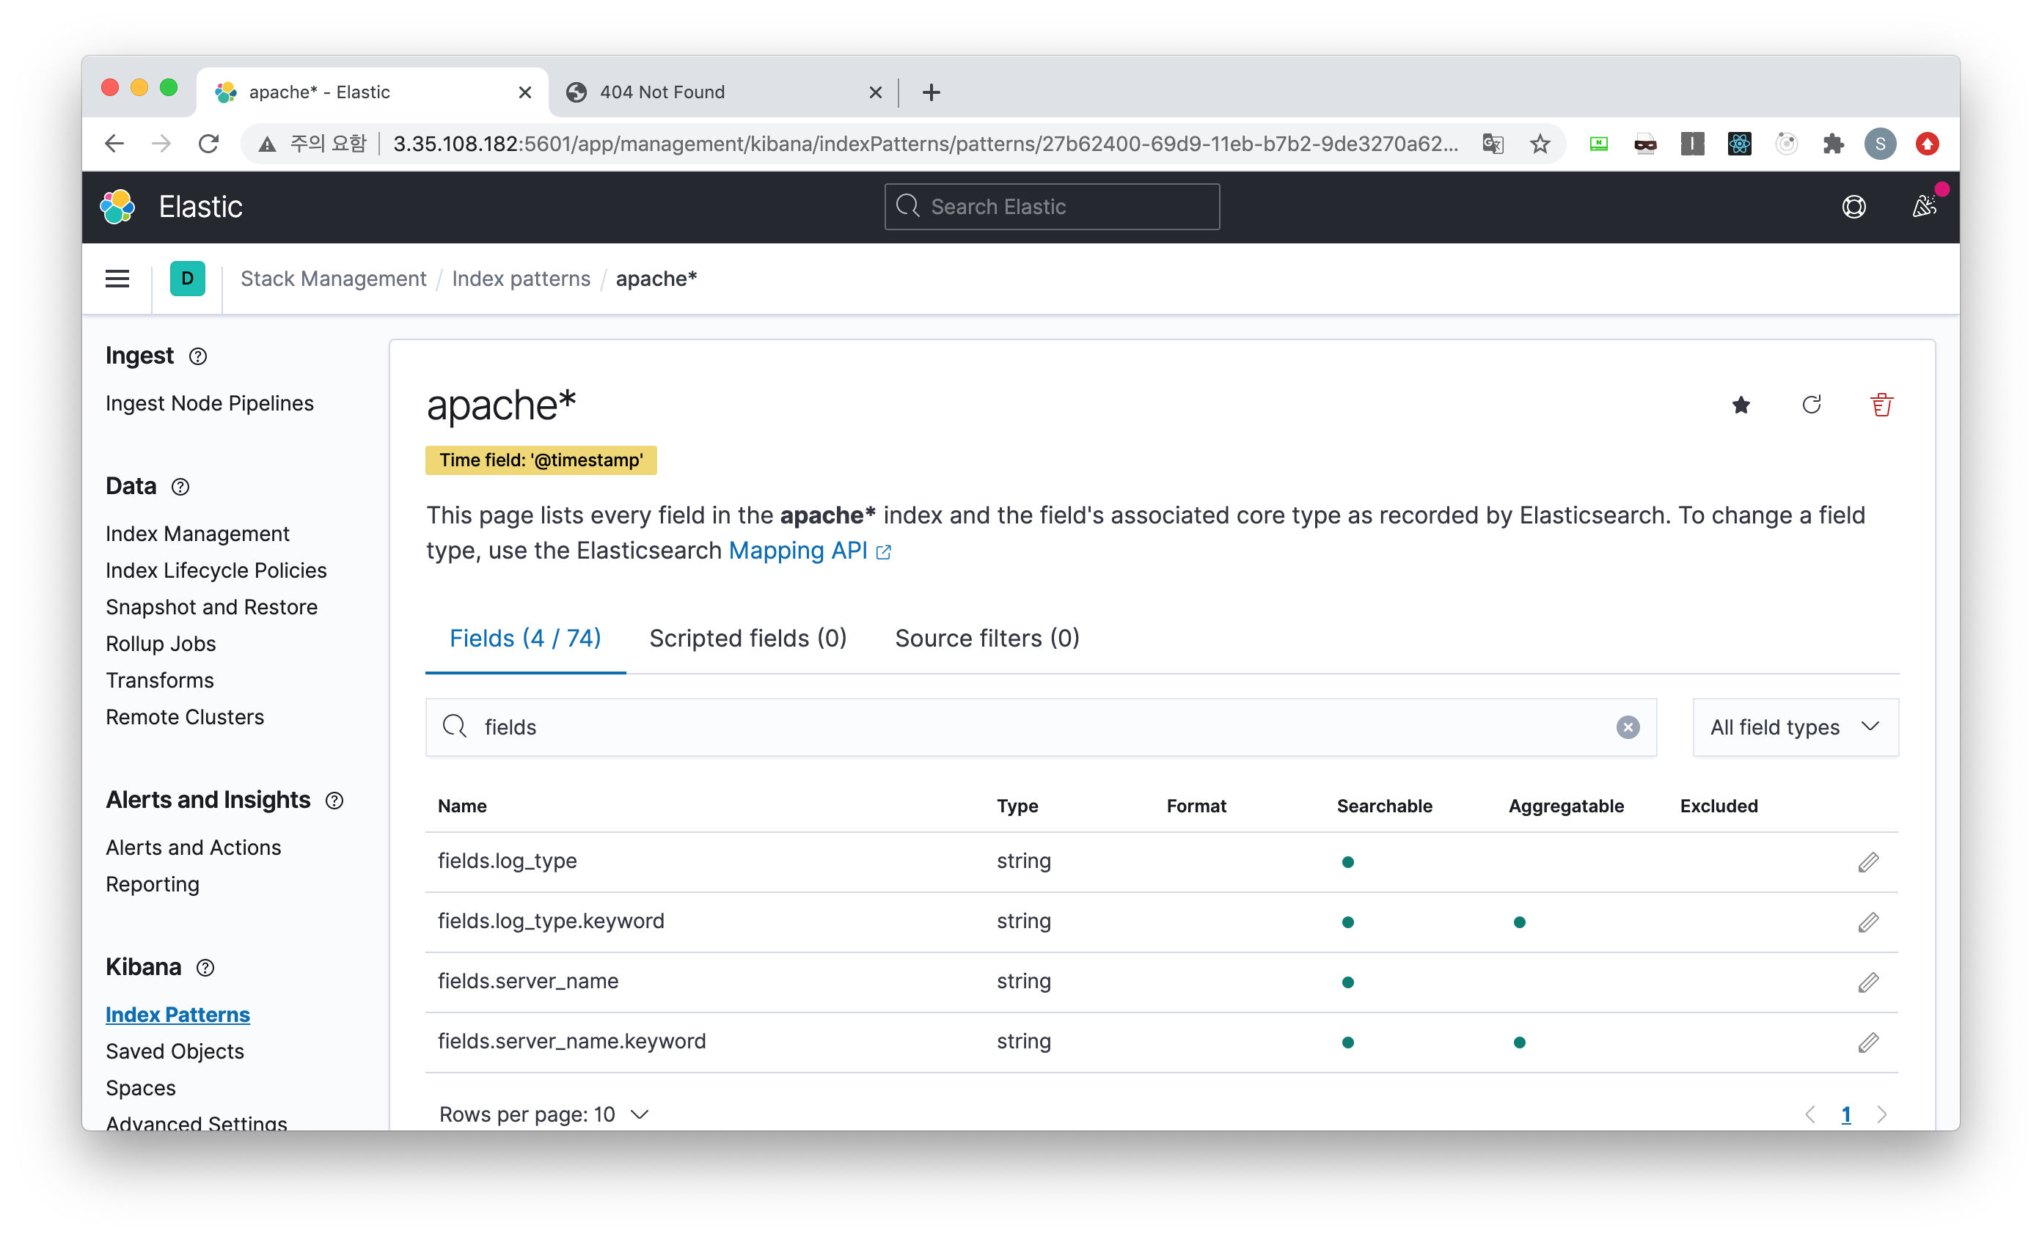Click the fields.server_name.keyword row name
The height and width of the screenshot is (1239, 2042).
[x=572, y=1041]
